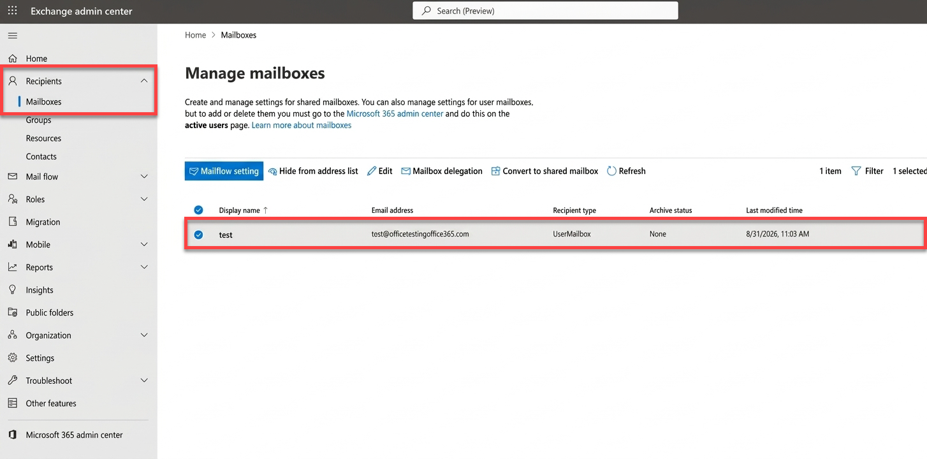Screen dimensions: 927x459
Task: Click the UserMailbox recipient type cell
Action: coord(572,234)
